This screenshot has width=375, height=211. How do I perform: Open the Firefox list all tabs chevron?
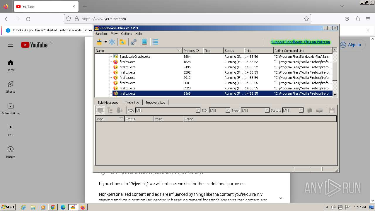(342, 6)
